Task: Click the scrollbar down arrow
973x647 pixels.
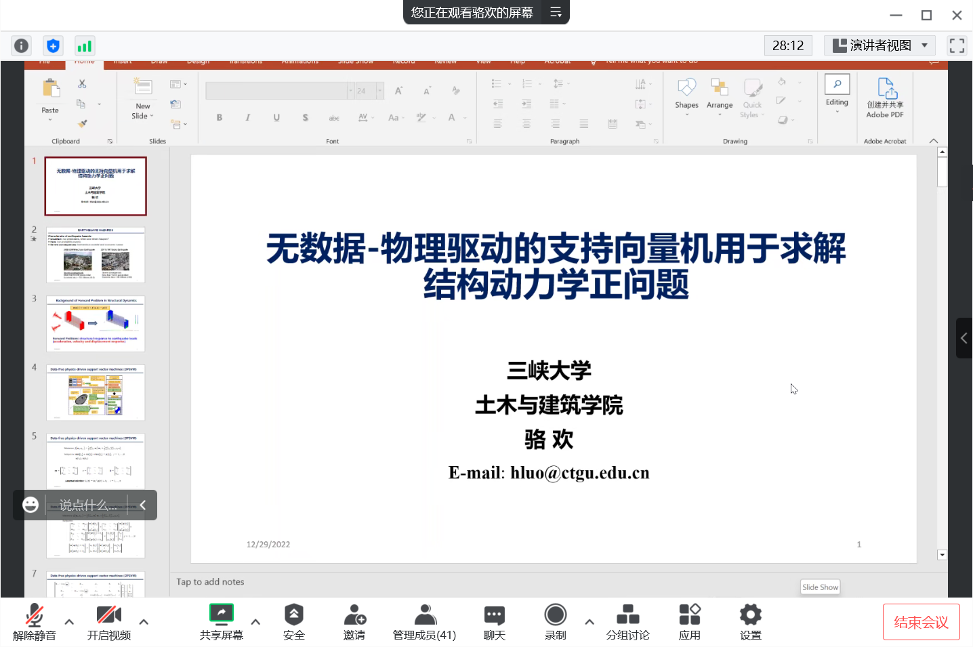Action: [942, 555]
